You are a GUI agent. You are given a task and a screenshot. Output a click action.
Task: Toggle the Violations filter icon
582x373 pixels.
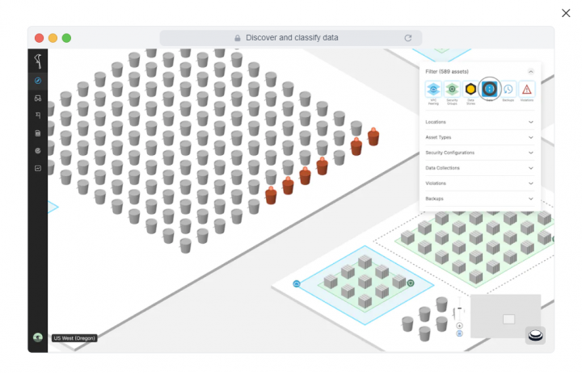[x=526, y=89]
